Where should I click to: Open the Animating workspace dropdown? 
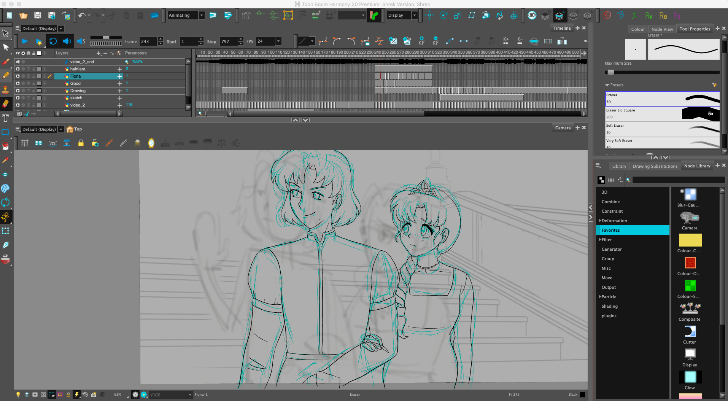202,15
